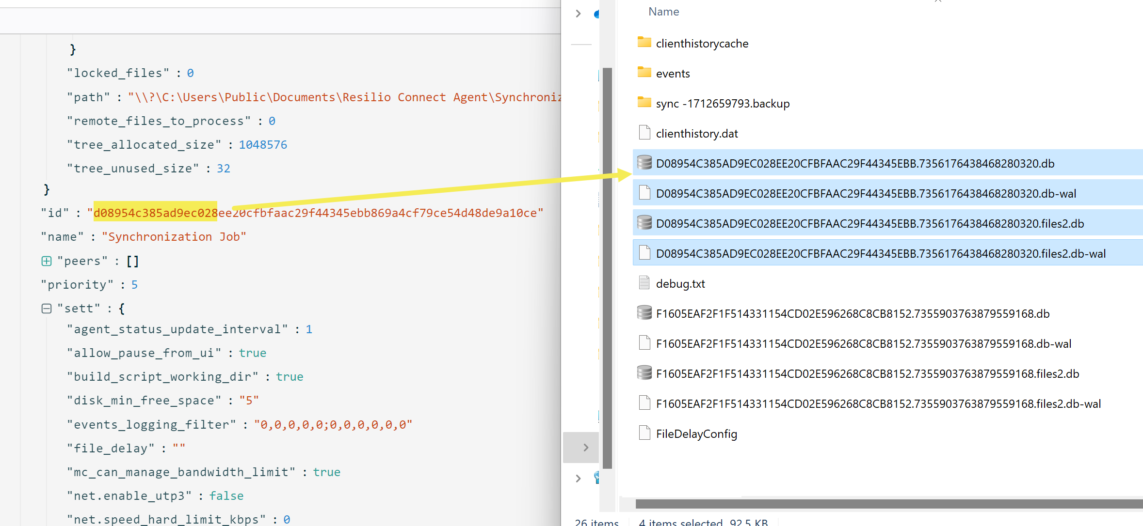The height and width of the screenshot is (526, 1143).
Task: Click the clienthistory.dat file icon
Action: (644, 133)
